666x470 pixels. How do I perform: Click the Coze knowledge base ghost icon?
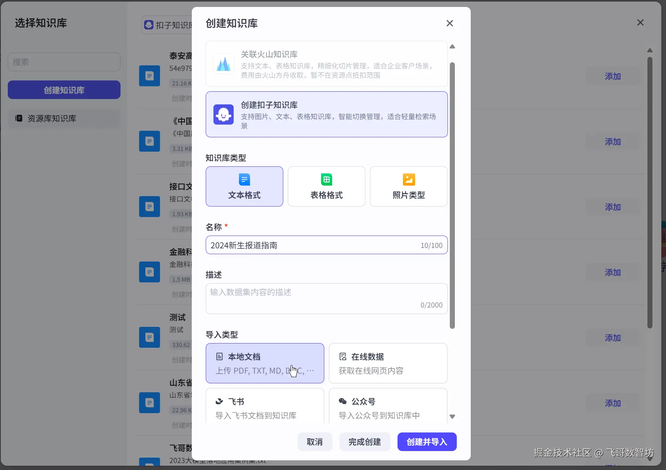[x=224, y=115]
